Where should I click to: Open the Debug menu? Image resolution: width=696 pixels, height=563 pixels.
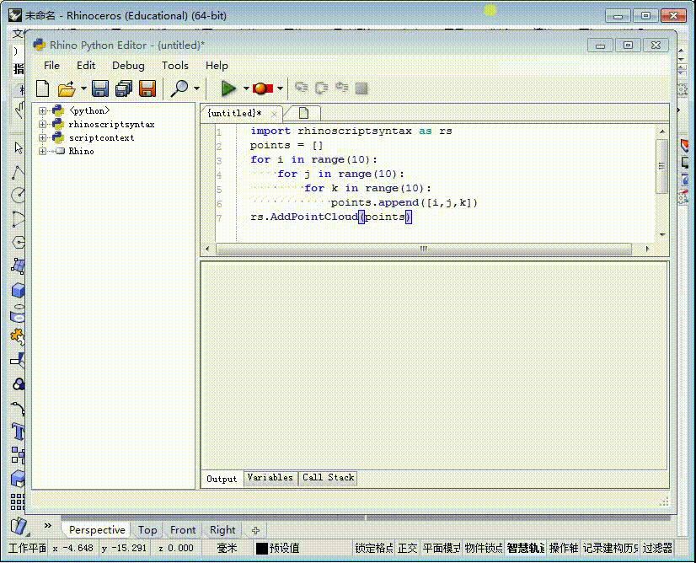(128, 66)
